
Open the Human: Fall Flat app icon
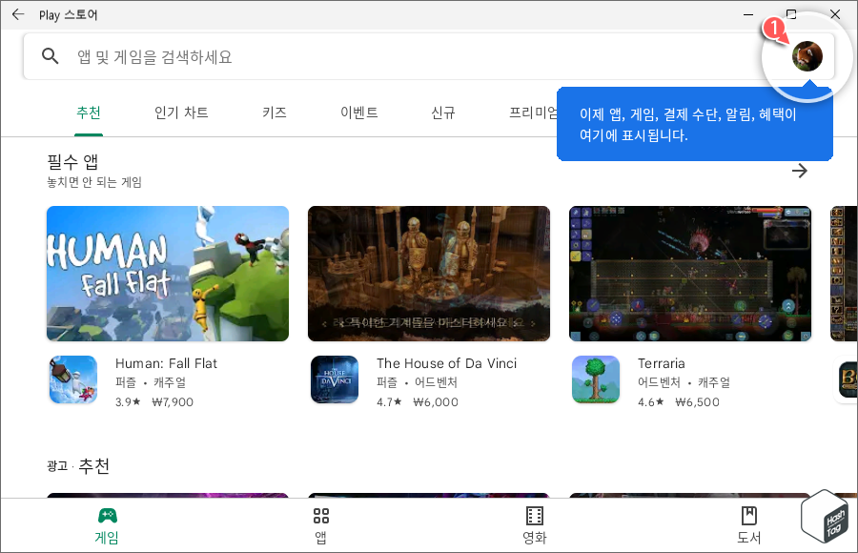[73, 379]
